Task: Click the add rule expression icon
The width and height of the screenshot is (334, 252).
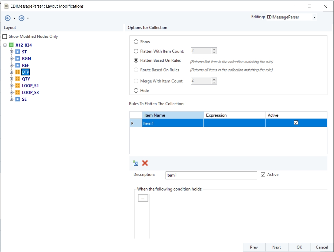Action: 136,163
